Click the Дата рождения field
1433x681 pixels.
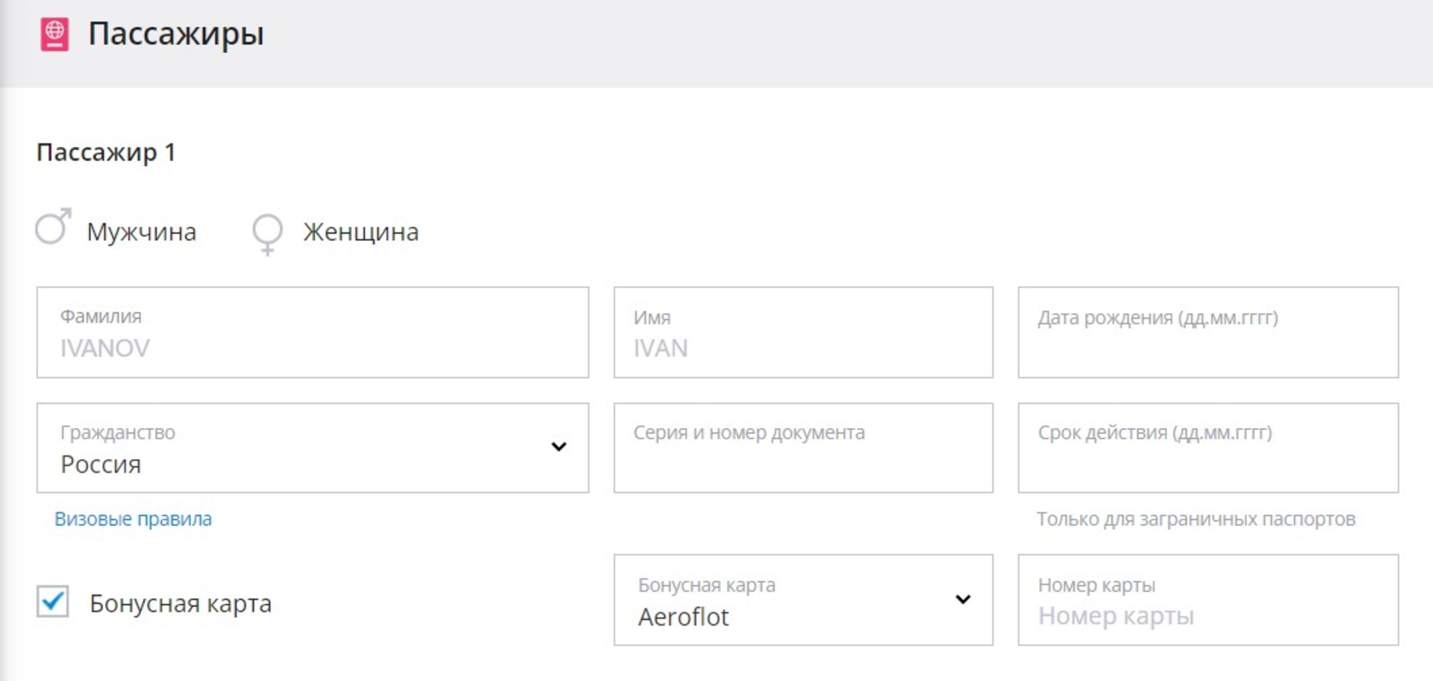click(1208, 333)
